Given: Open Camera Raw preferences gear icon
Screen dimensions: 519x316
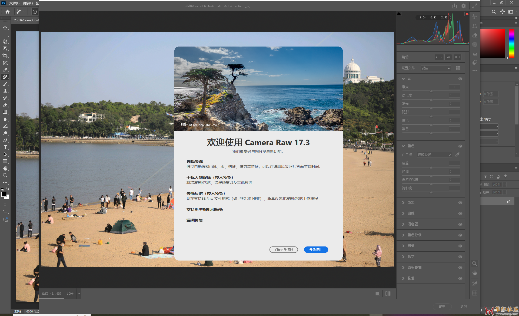Looking at the screenshot, I should 464,6.
